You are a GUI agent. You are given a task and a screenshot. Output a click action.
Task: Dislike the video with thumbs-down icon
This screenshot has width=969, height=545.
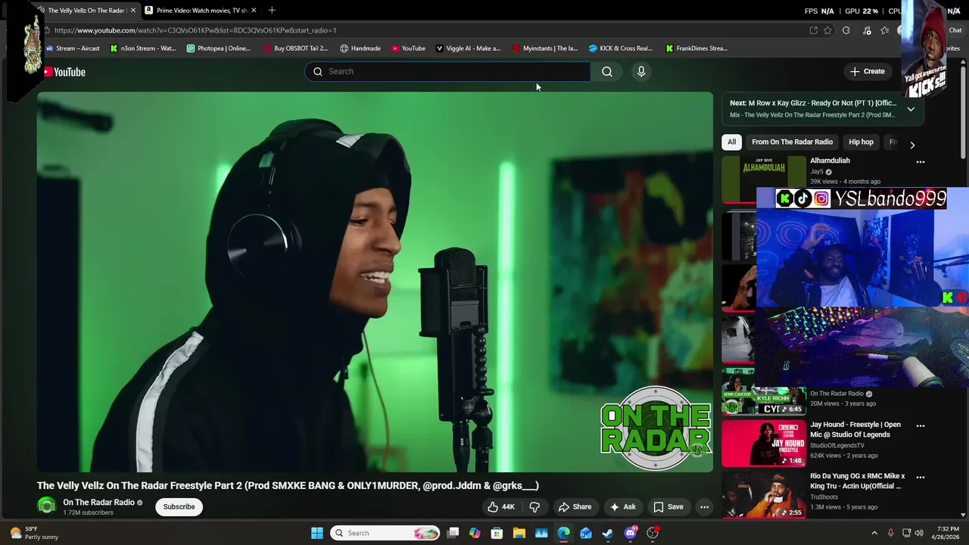click(x=534, y=506)
